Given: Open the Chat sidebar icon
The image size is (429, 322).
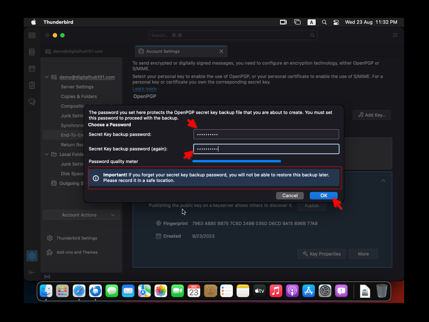Looking at the screenshot, I should [32, 102].
